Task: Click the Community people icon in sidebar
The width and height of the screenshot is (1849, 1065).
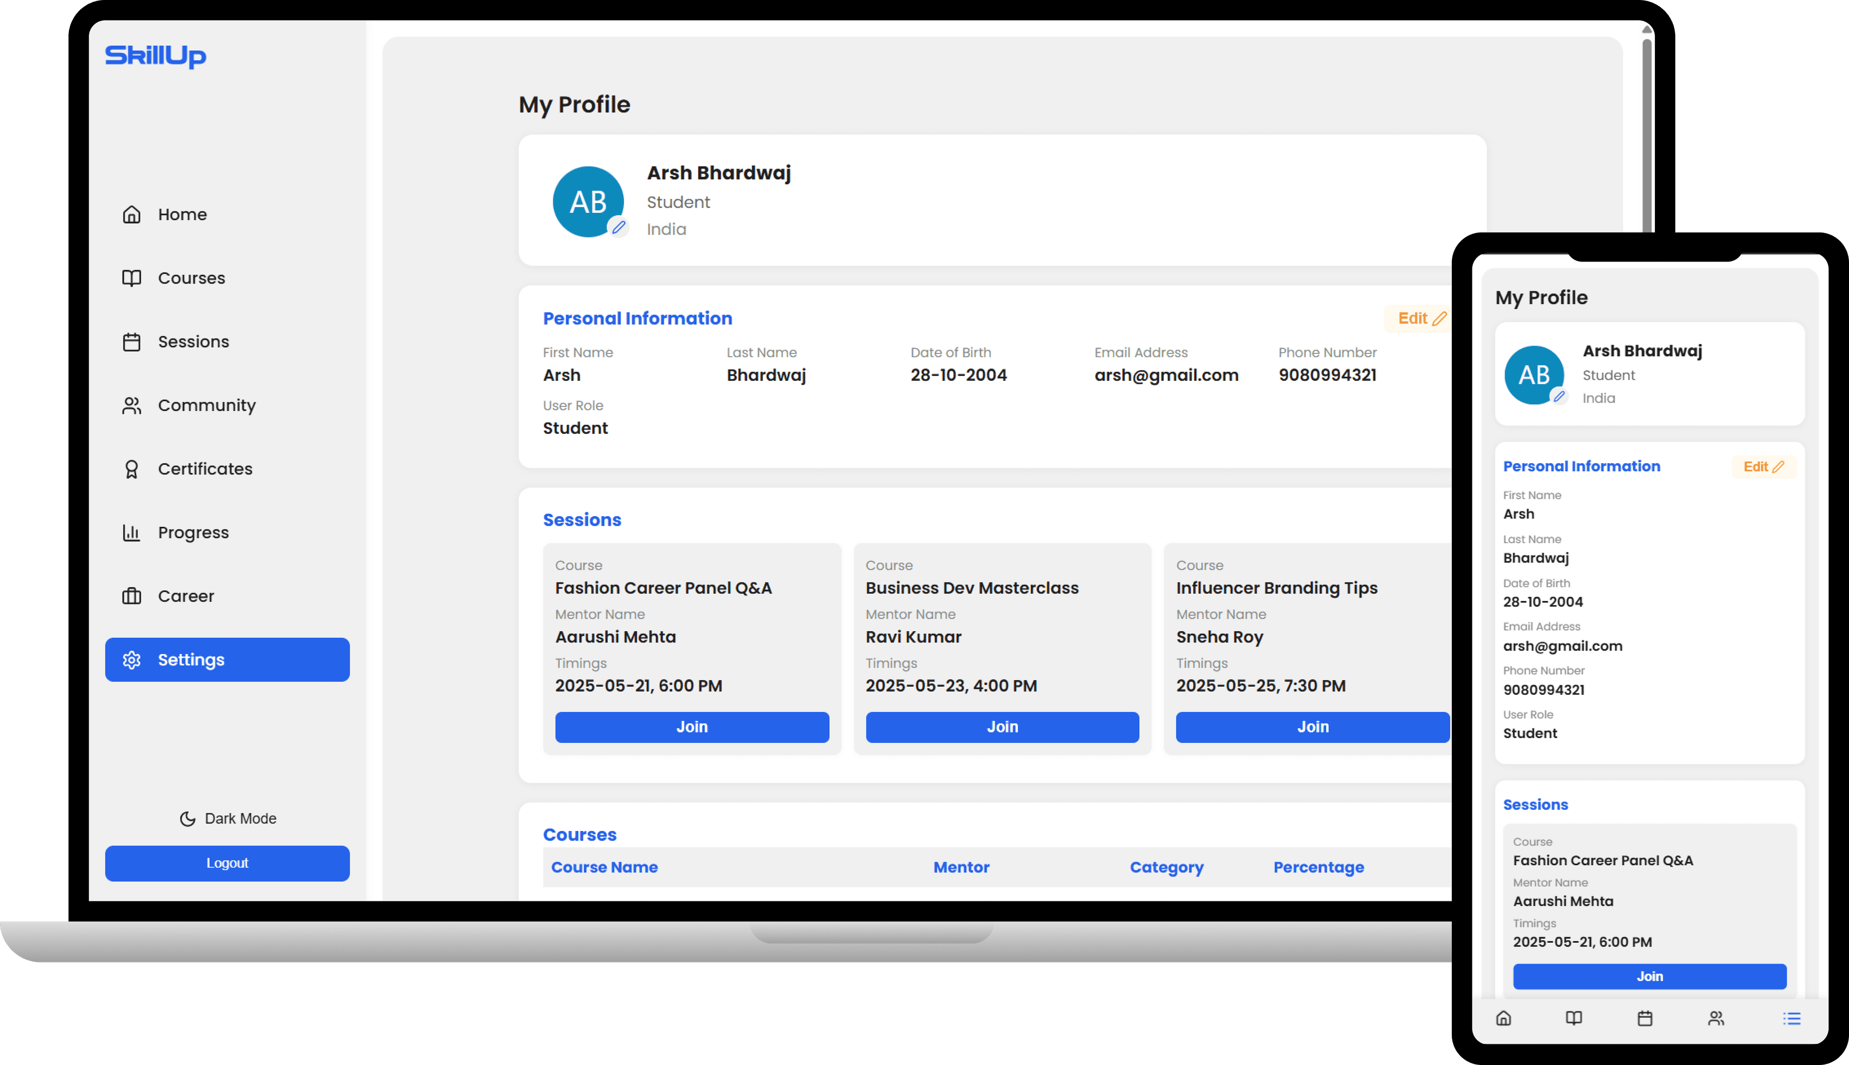Action: pyautogui.click(x=131, y=405)
